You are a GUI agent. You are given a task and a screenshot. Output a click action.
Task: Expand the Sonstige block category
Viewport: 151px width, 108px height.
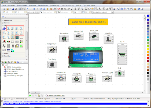pyautogui.click(x=3, y=56)
